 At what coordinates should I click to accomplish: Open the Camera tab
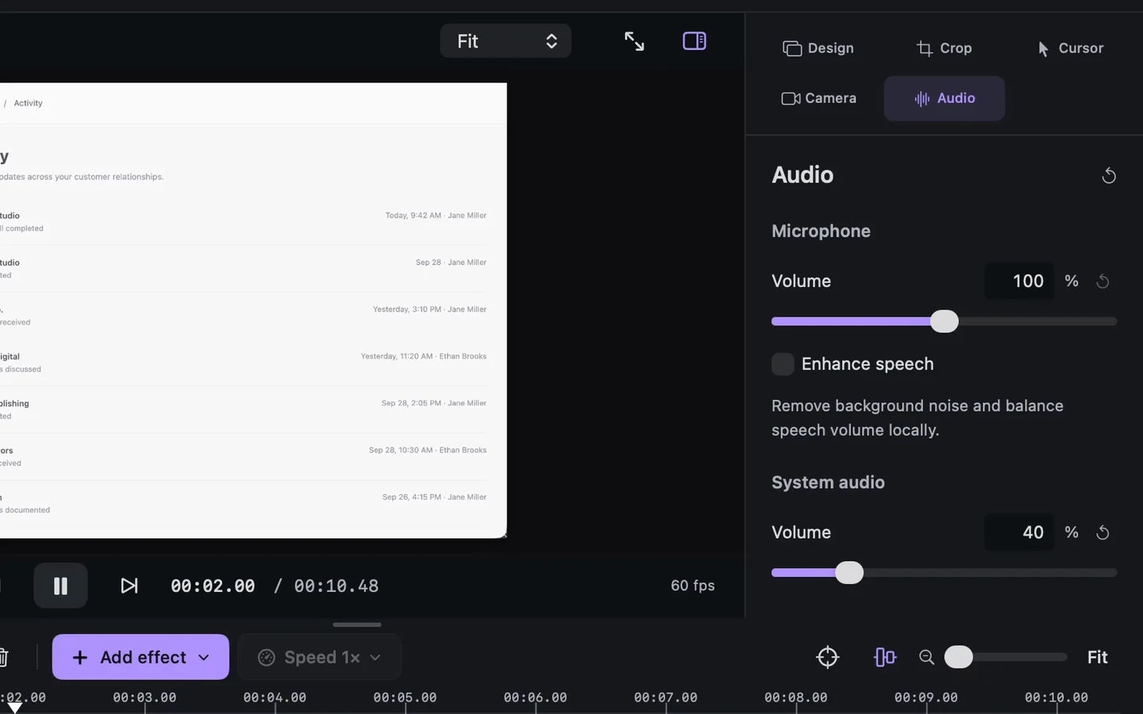click(818, 98)
